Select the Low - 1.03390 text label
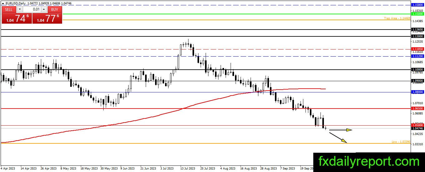425x172 pixels. click(x=401, y=142)
